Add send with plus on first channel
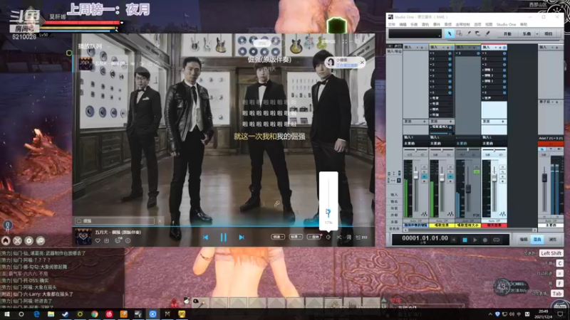The image size is (570, 320). pyautogui.click(x=424, y=121)
